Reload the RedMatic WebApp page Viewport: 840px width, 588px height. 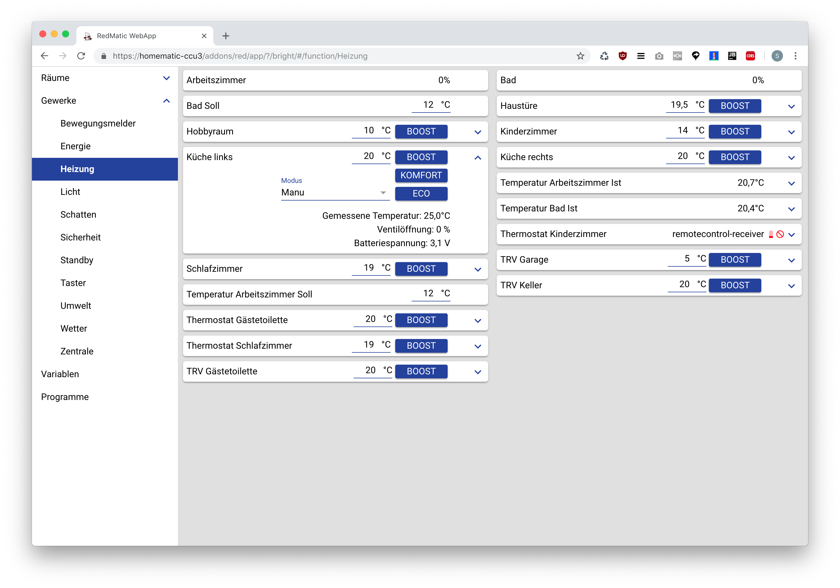point(81,56)
